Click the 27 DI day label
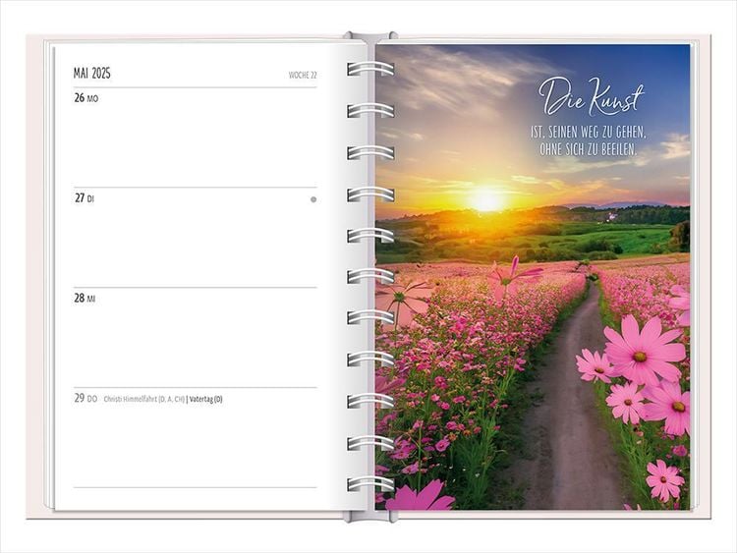Viewport: 737px width, 553px height. coord(85,198)
